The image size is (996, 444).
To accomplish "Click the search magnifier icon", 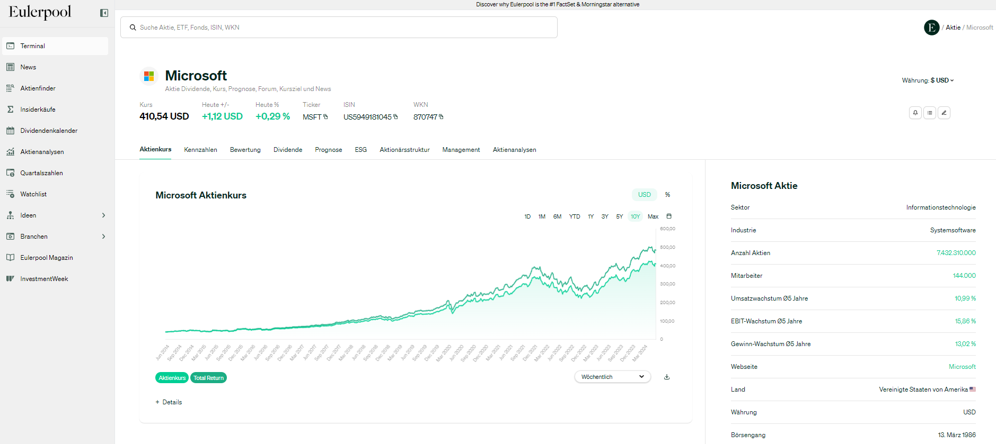I will [133, 28].
